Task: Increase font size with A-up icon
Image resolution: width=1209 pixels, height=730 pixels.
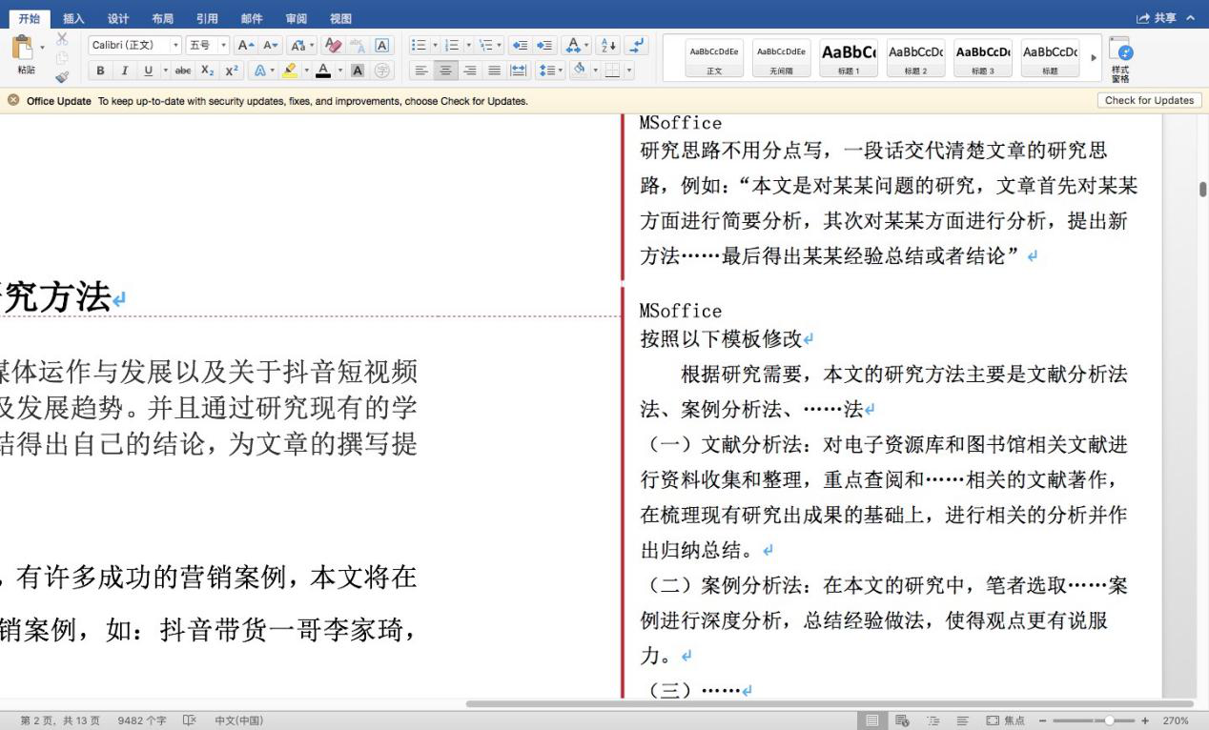Action: pos(245,46)
